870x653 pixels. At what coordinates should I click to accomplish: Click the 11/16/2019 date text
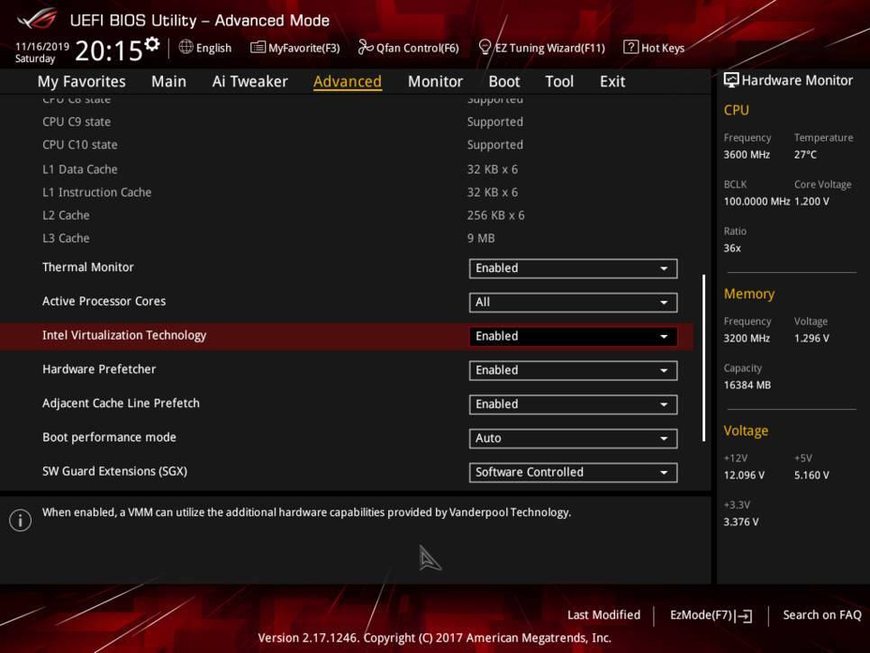pyautogui.click(x=42, y=47)
